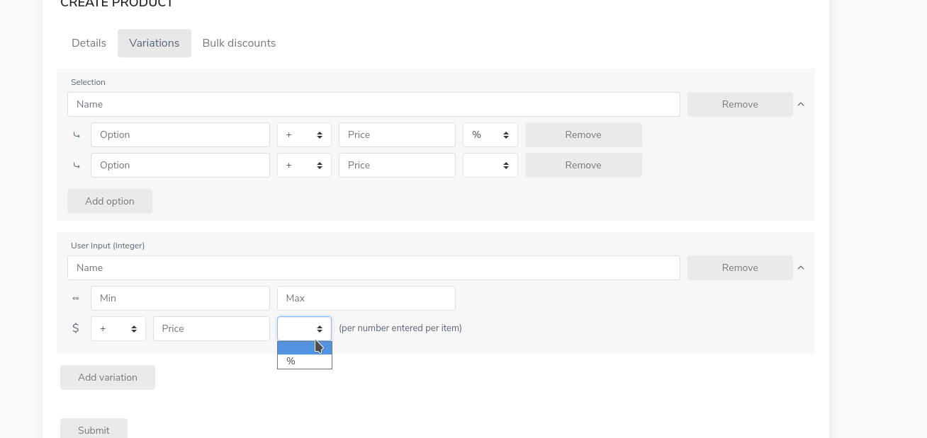927x438 pixels.
Task: Open the Bulk discounts tab
Action: click(239, 43)
